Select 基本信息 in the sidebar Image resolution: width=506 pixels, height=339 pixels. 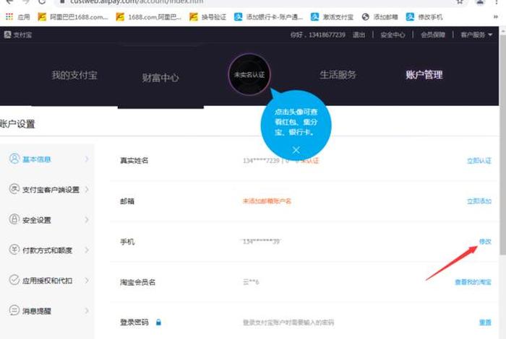pos(36,159)
